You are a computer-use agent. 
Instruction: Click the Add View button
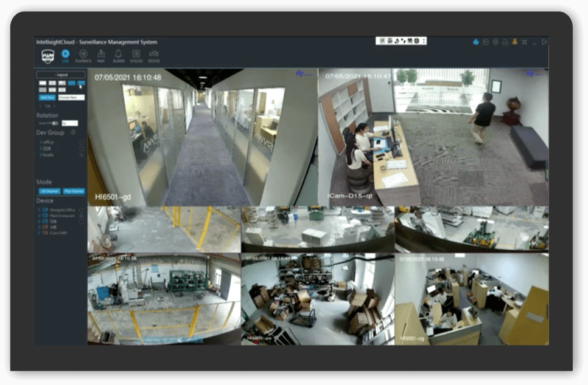[x=47, y=97]
